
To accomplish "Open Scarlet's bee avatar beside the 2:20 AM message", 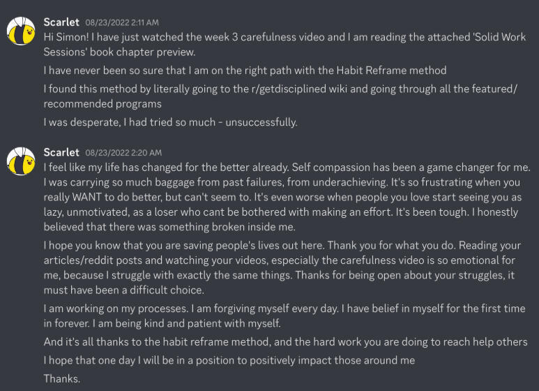I will click(x=21, y=161).
